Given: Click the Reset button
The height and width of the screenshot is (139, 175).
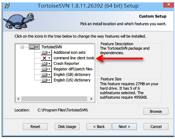Looking at the screenshot, I should (35, 127).
